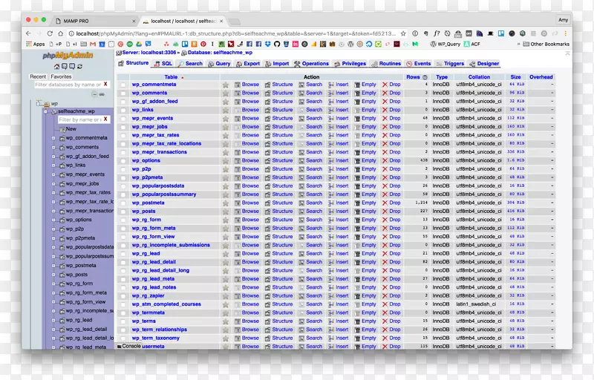Click the browser page reload button
The image size is (594, 380).
50,33
